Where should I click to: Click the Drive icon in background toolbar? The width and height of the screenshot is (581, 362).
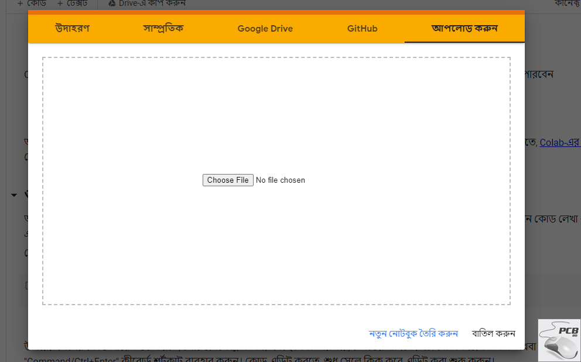(x=112, y=4)
